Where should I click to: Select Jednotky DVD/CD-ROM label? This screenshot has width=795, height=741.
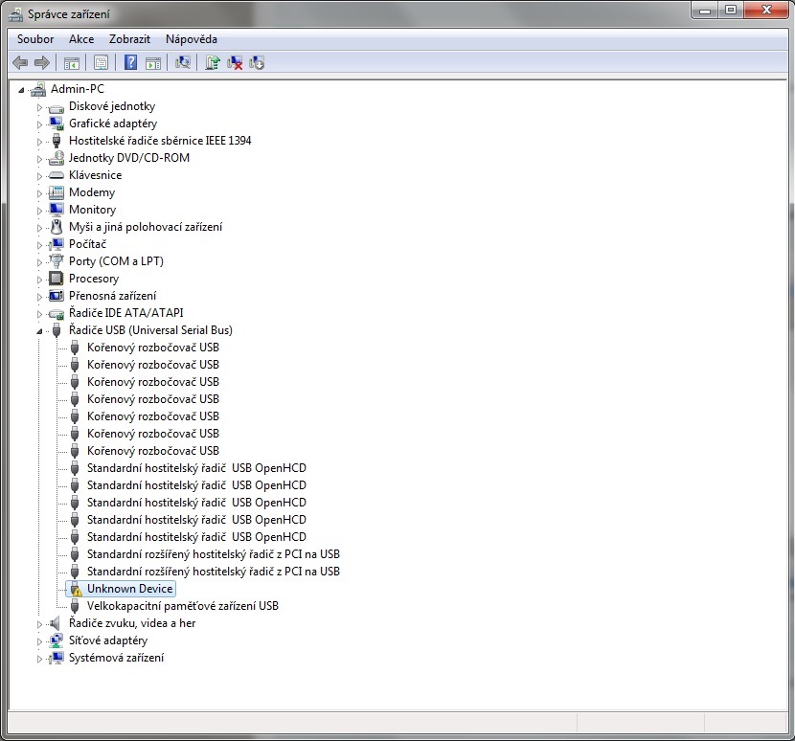coord(129,158)
